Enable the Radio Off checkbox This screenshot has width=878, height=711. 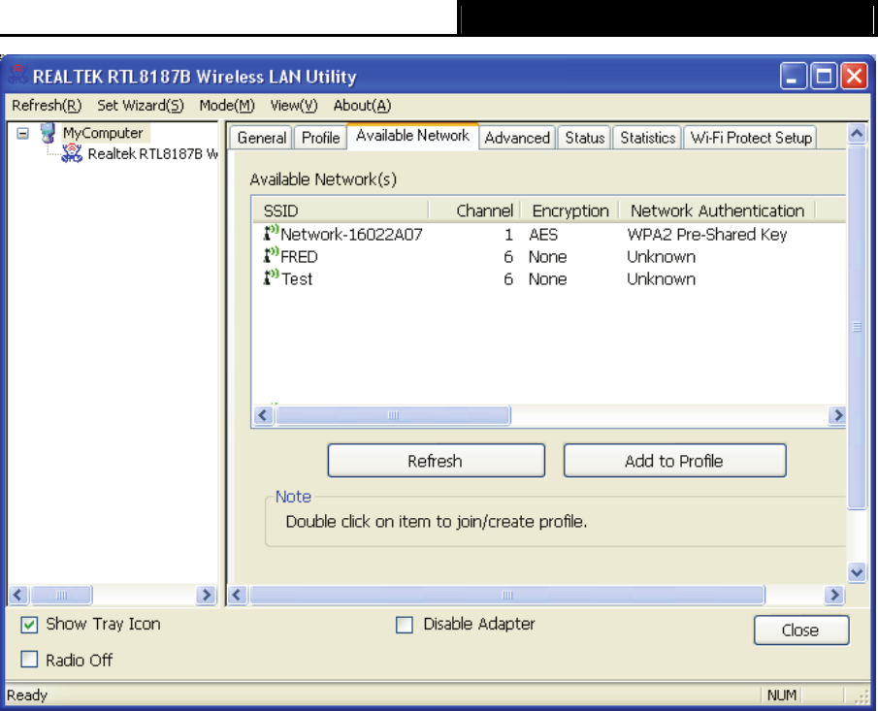click(x=29, y=660)
